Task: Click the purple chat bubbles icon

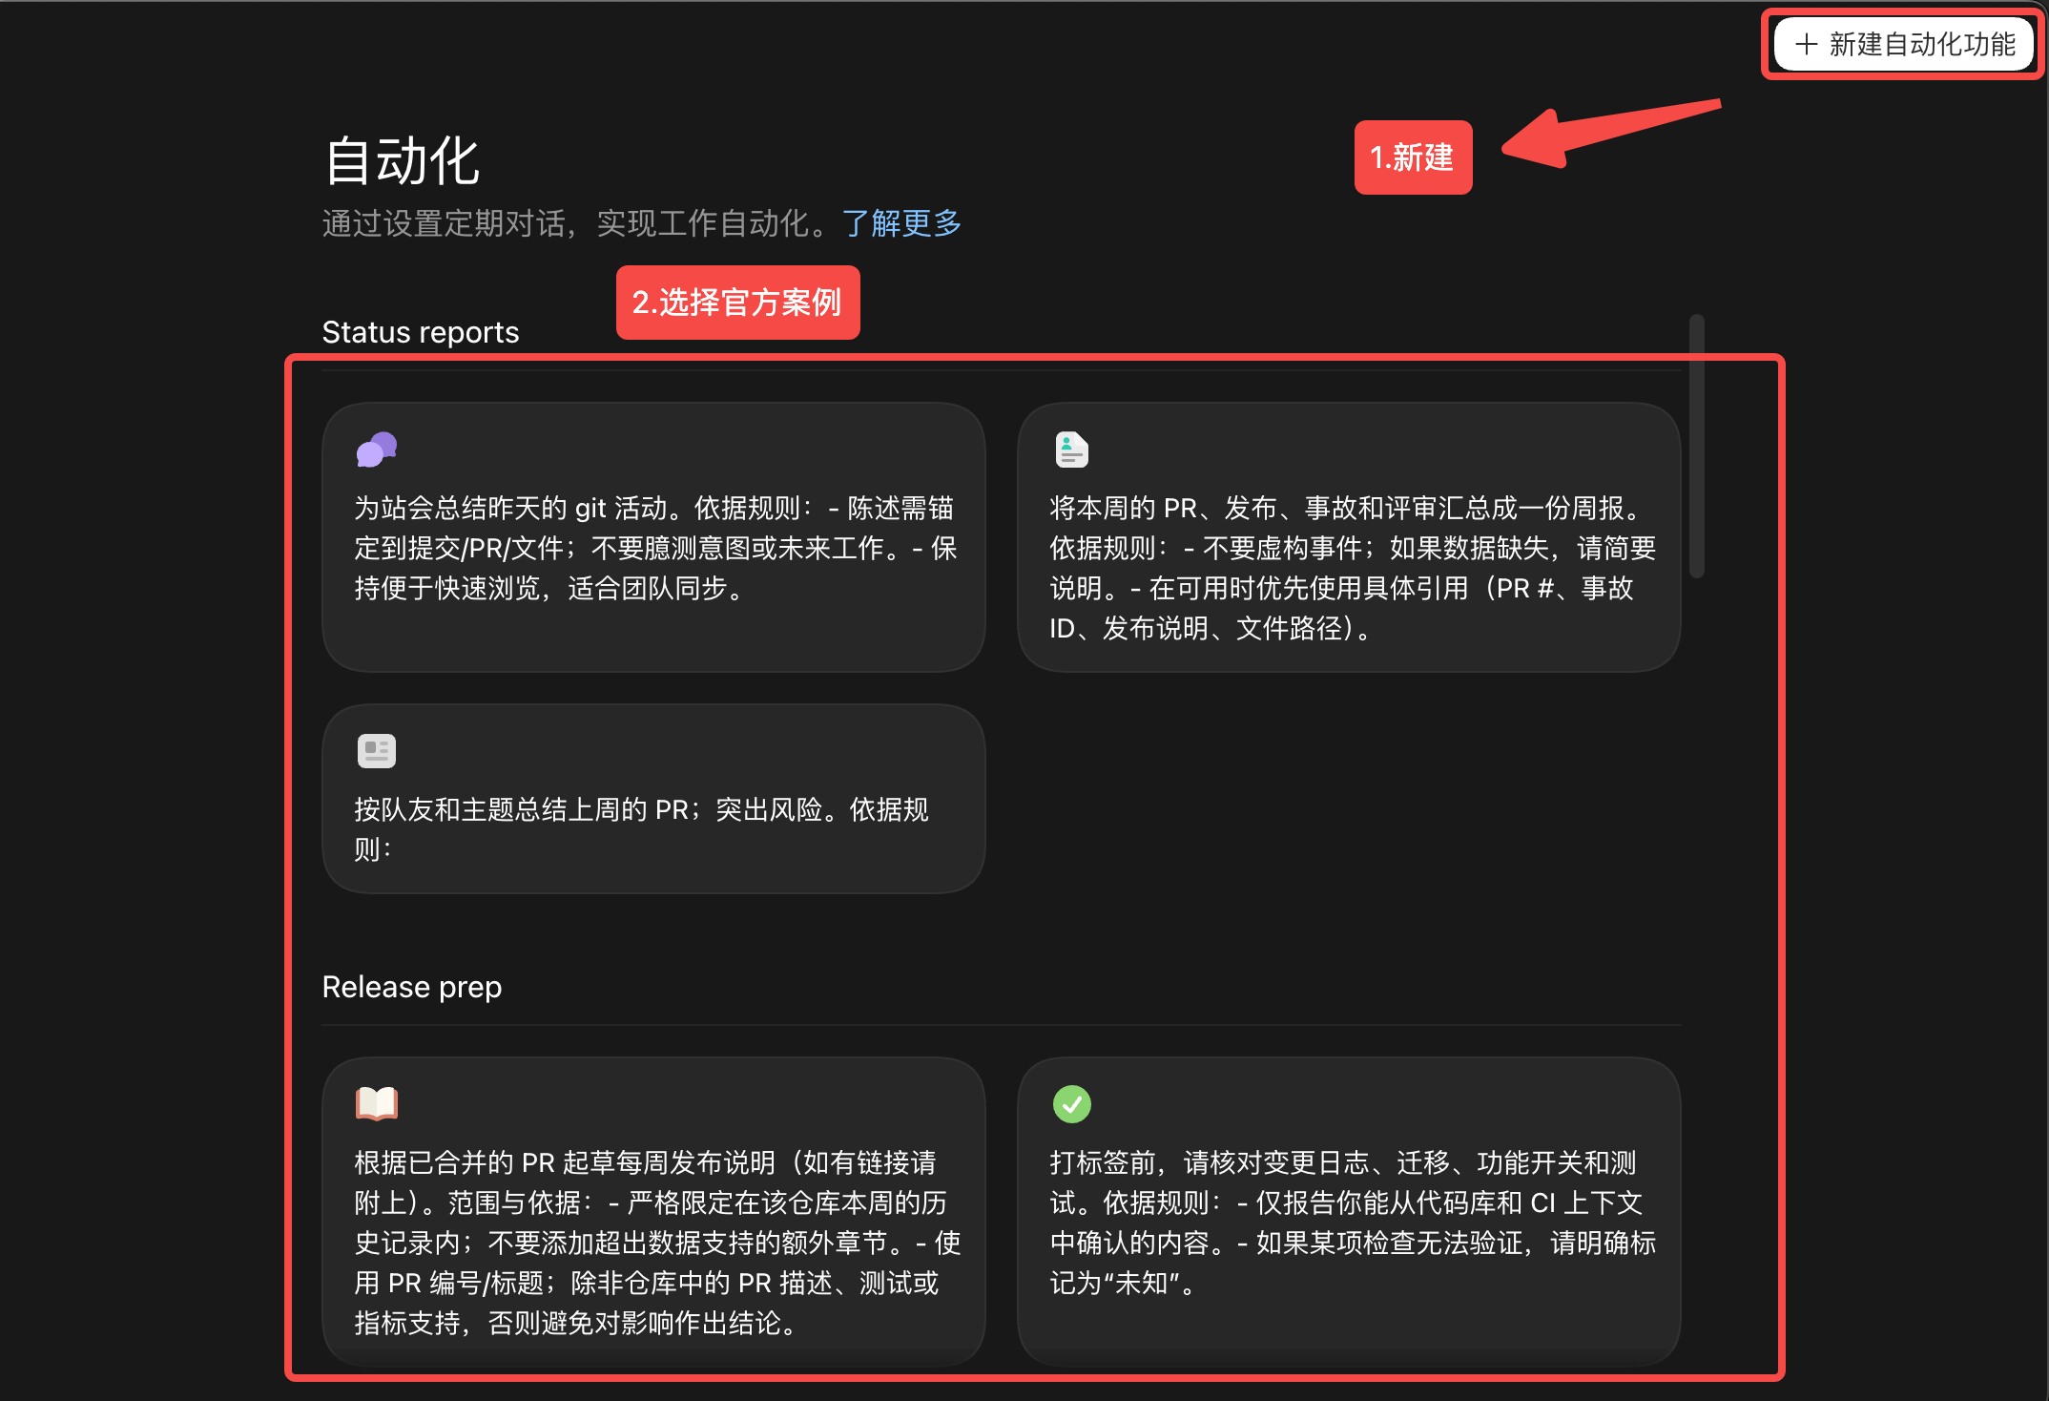Action: [x=377, y=450]
